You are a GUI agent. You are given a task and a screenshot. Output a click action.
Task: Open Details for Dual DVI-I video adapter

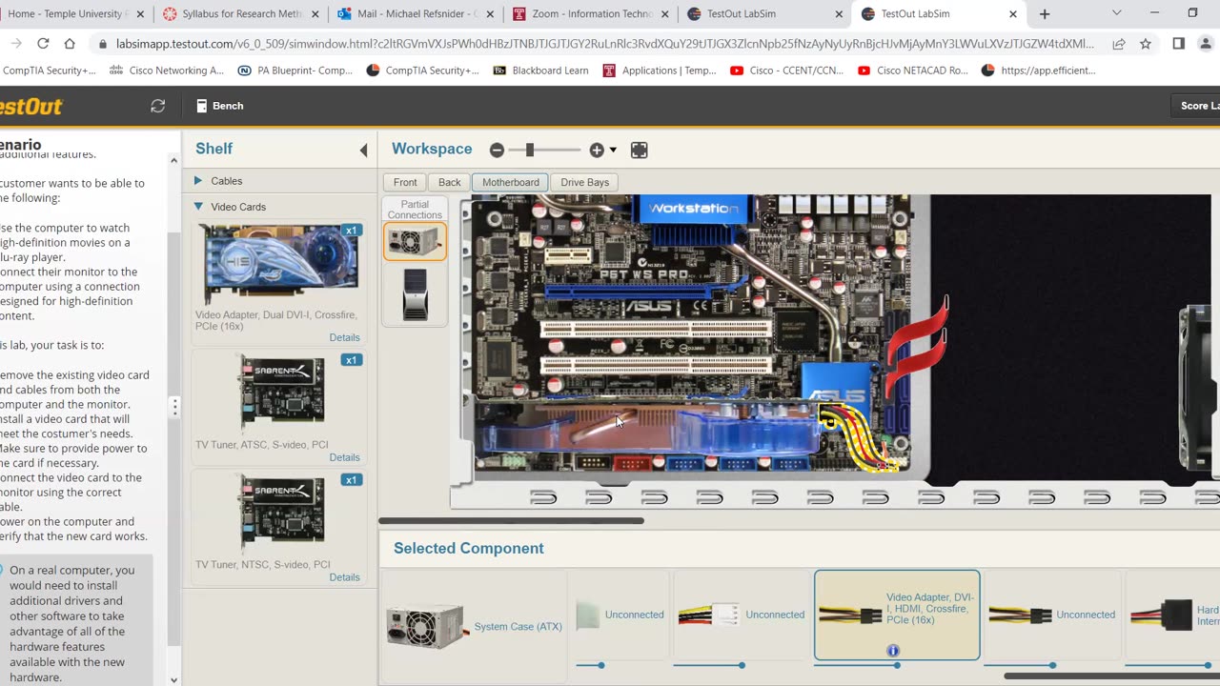344,337
